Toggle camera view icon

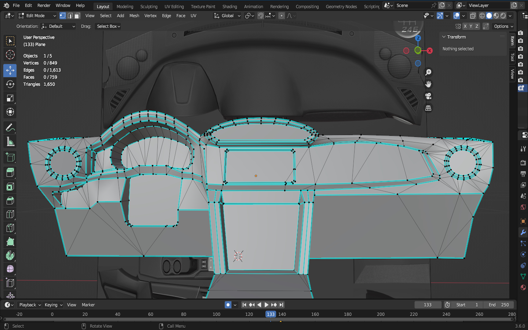(x=428, y=96)
